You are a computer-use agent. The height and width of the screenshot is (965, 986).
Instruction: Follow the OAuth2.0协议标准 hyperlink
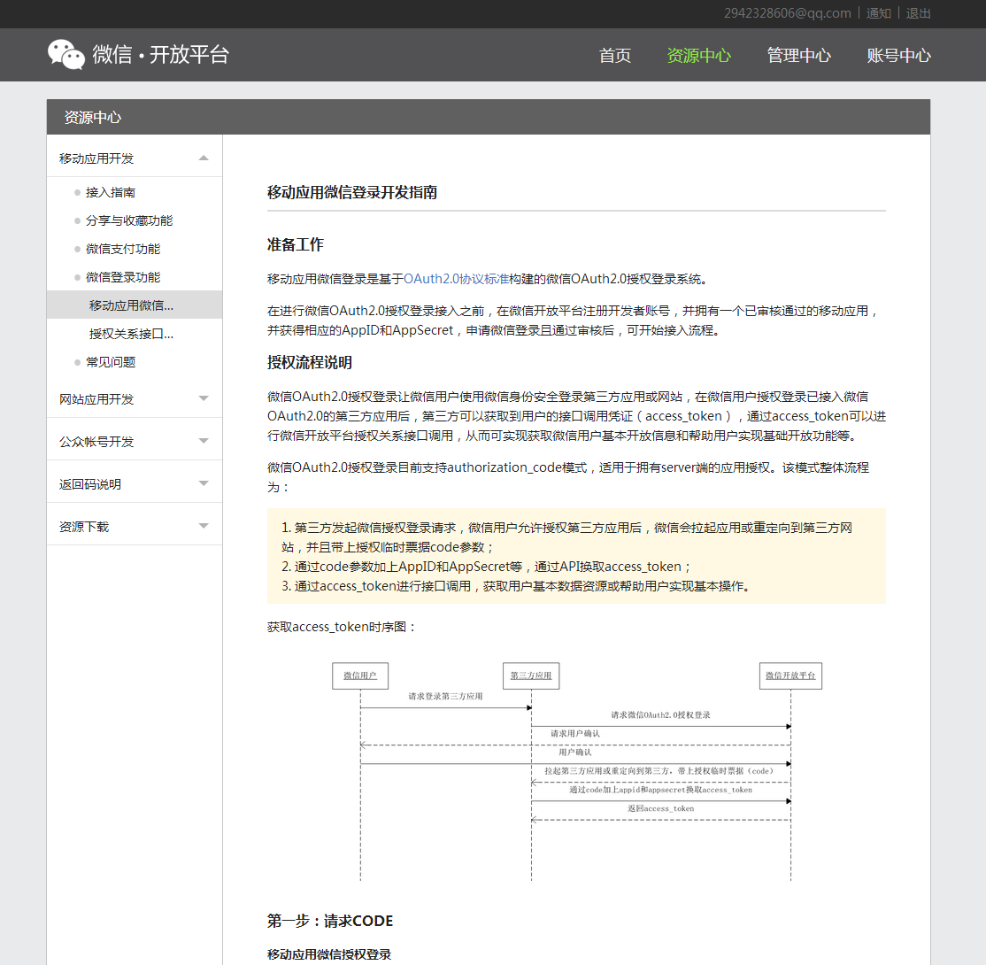point(456,279)
